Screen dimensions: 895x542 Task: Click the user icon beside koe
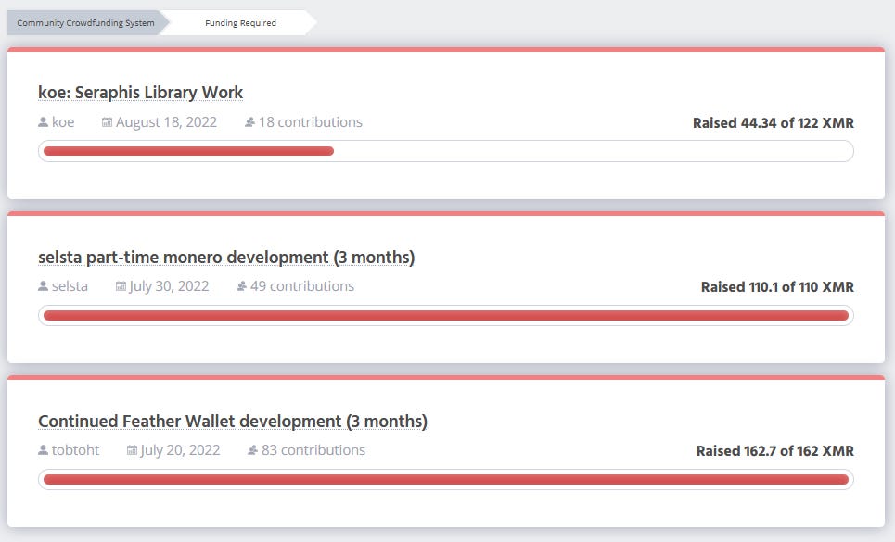[x=43, y=122]
